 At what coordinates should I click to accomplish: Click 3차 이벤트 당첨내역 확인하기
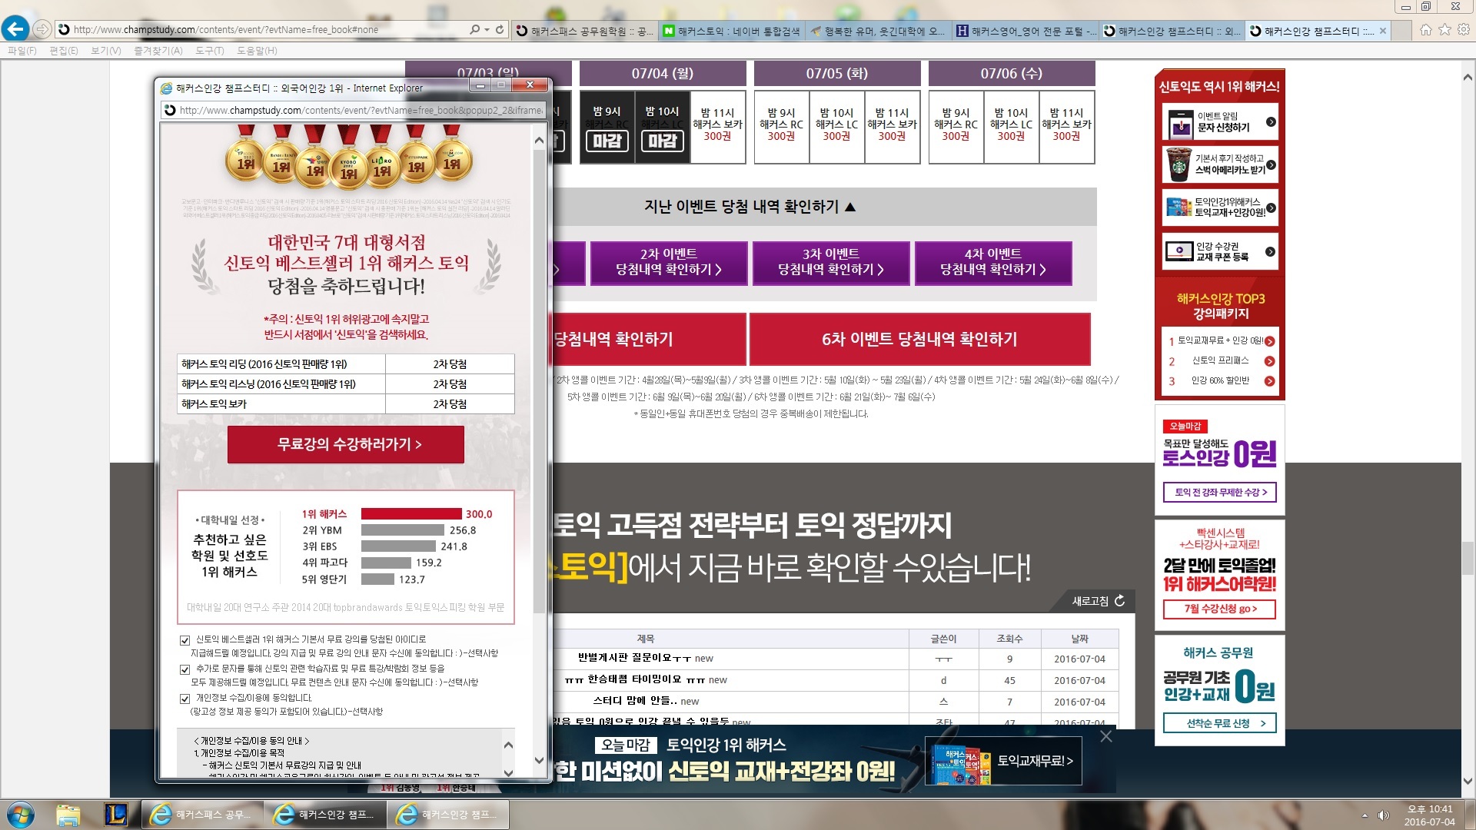pos(831,263)
